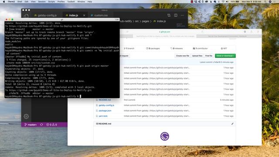Click the src breadcrumb segment
This screenshot has height=157, width=279.
tap(136, 21)
